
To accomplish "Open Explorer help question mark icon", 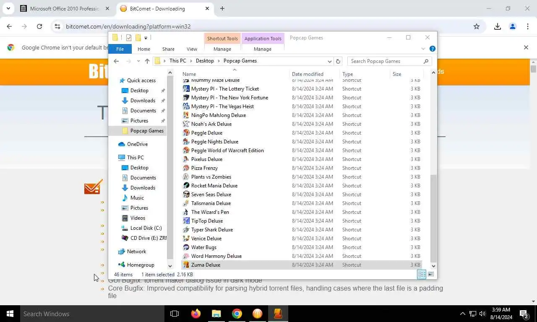I will tap(433, 49).
